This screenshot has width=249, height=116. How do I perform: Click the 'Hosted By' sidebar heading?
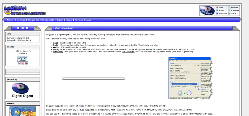[23, 79]
